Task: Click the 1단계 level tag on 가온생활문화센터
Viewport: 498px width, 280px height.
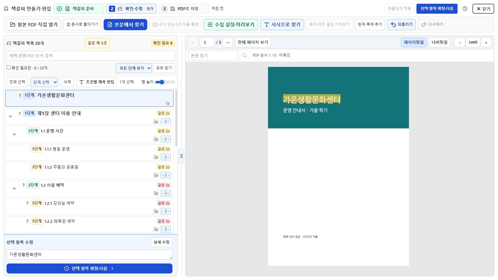Action: coord(29,95)
